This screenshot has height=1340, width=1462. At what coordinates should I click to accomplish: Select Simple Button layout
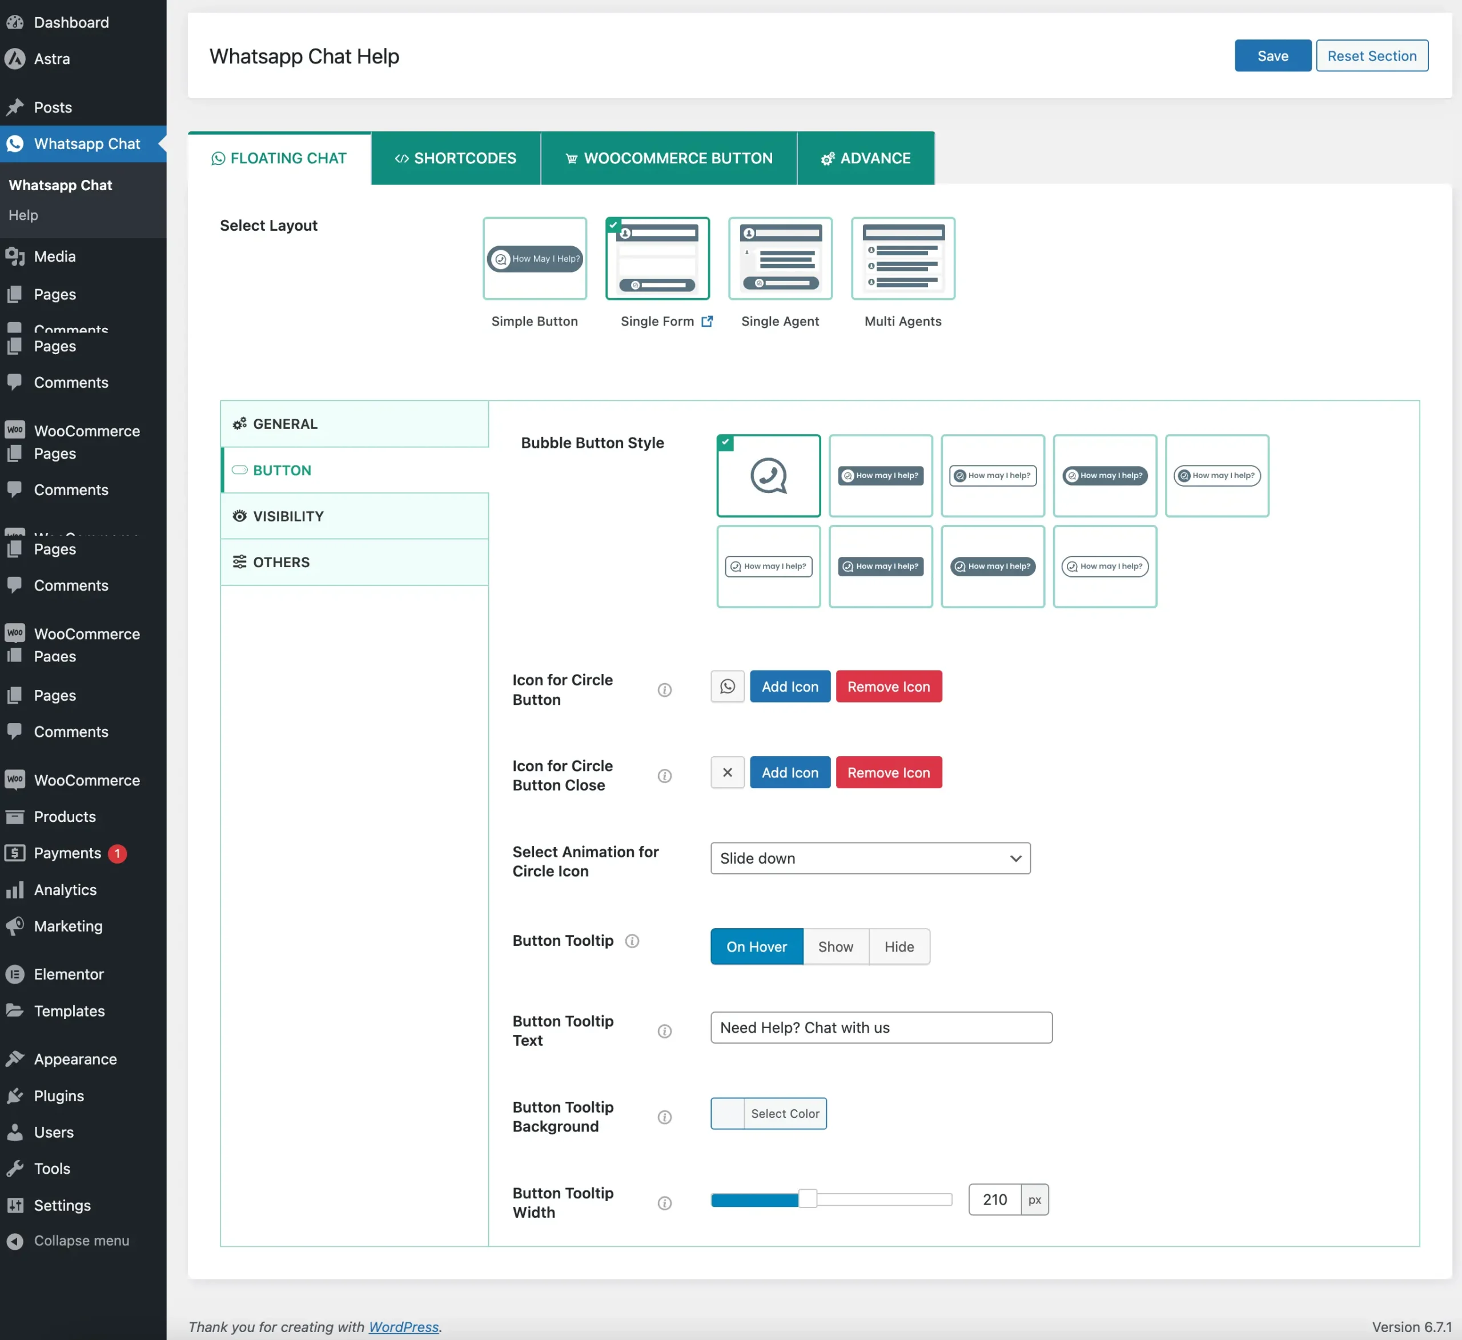click(x=535, y=258)
